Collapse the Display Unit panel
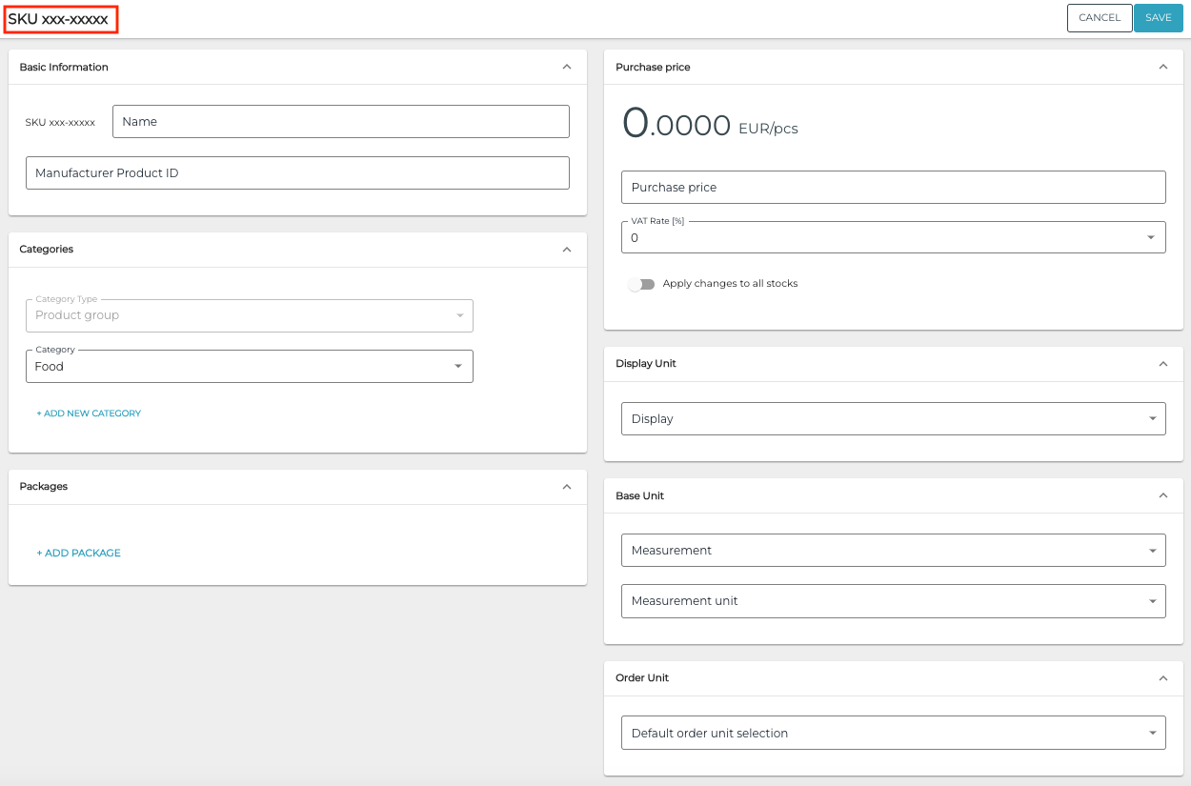This screenshot has width=1191, height=786. tap(1162, 364)
